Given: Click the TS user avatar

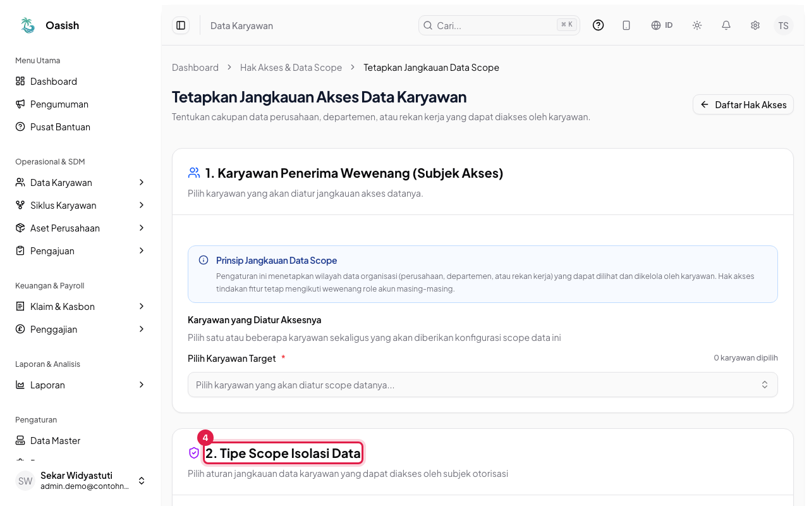Looking at the screenshot, I should point(784,25).
